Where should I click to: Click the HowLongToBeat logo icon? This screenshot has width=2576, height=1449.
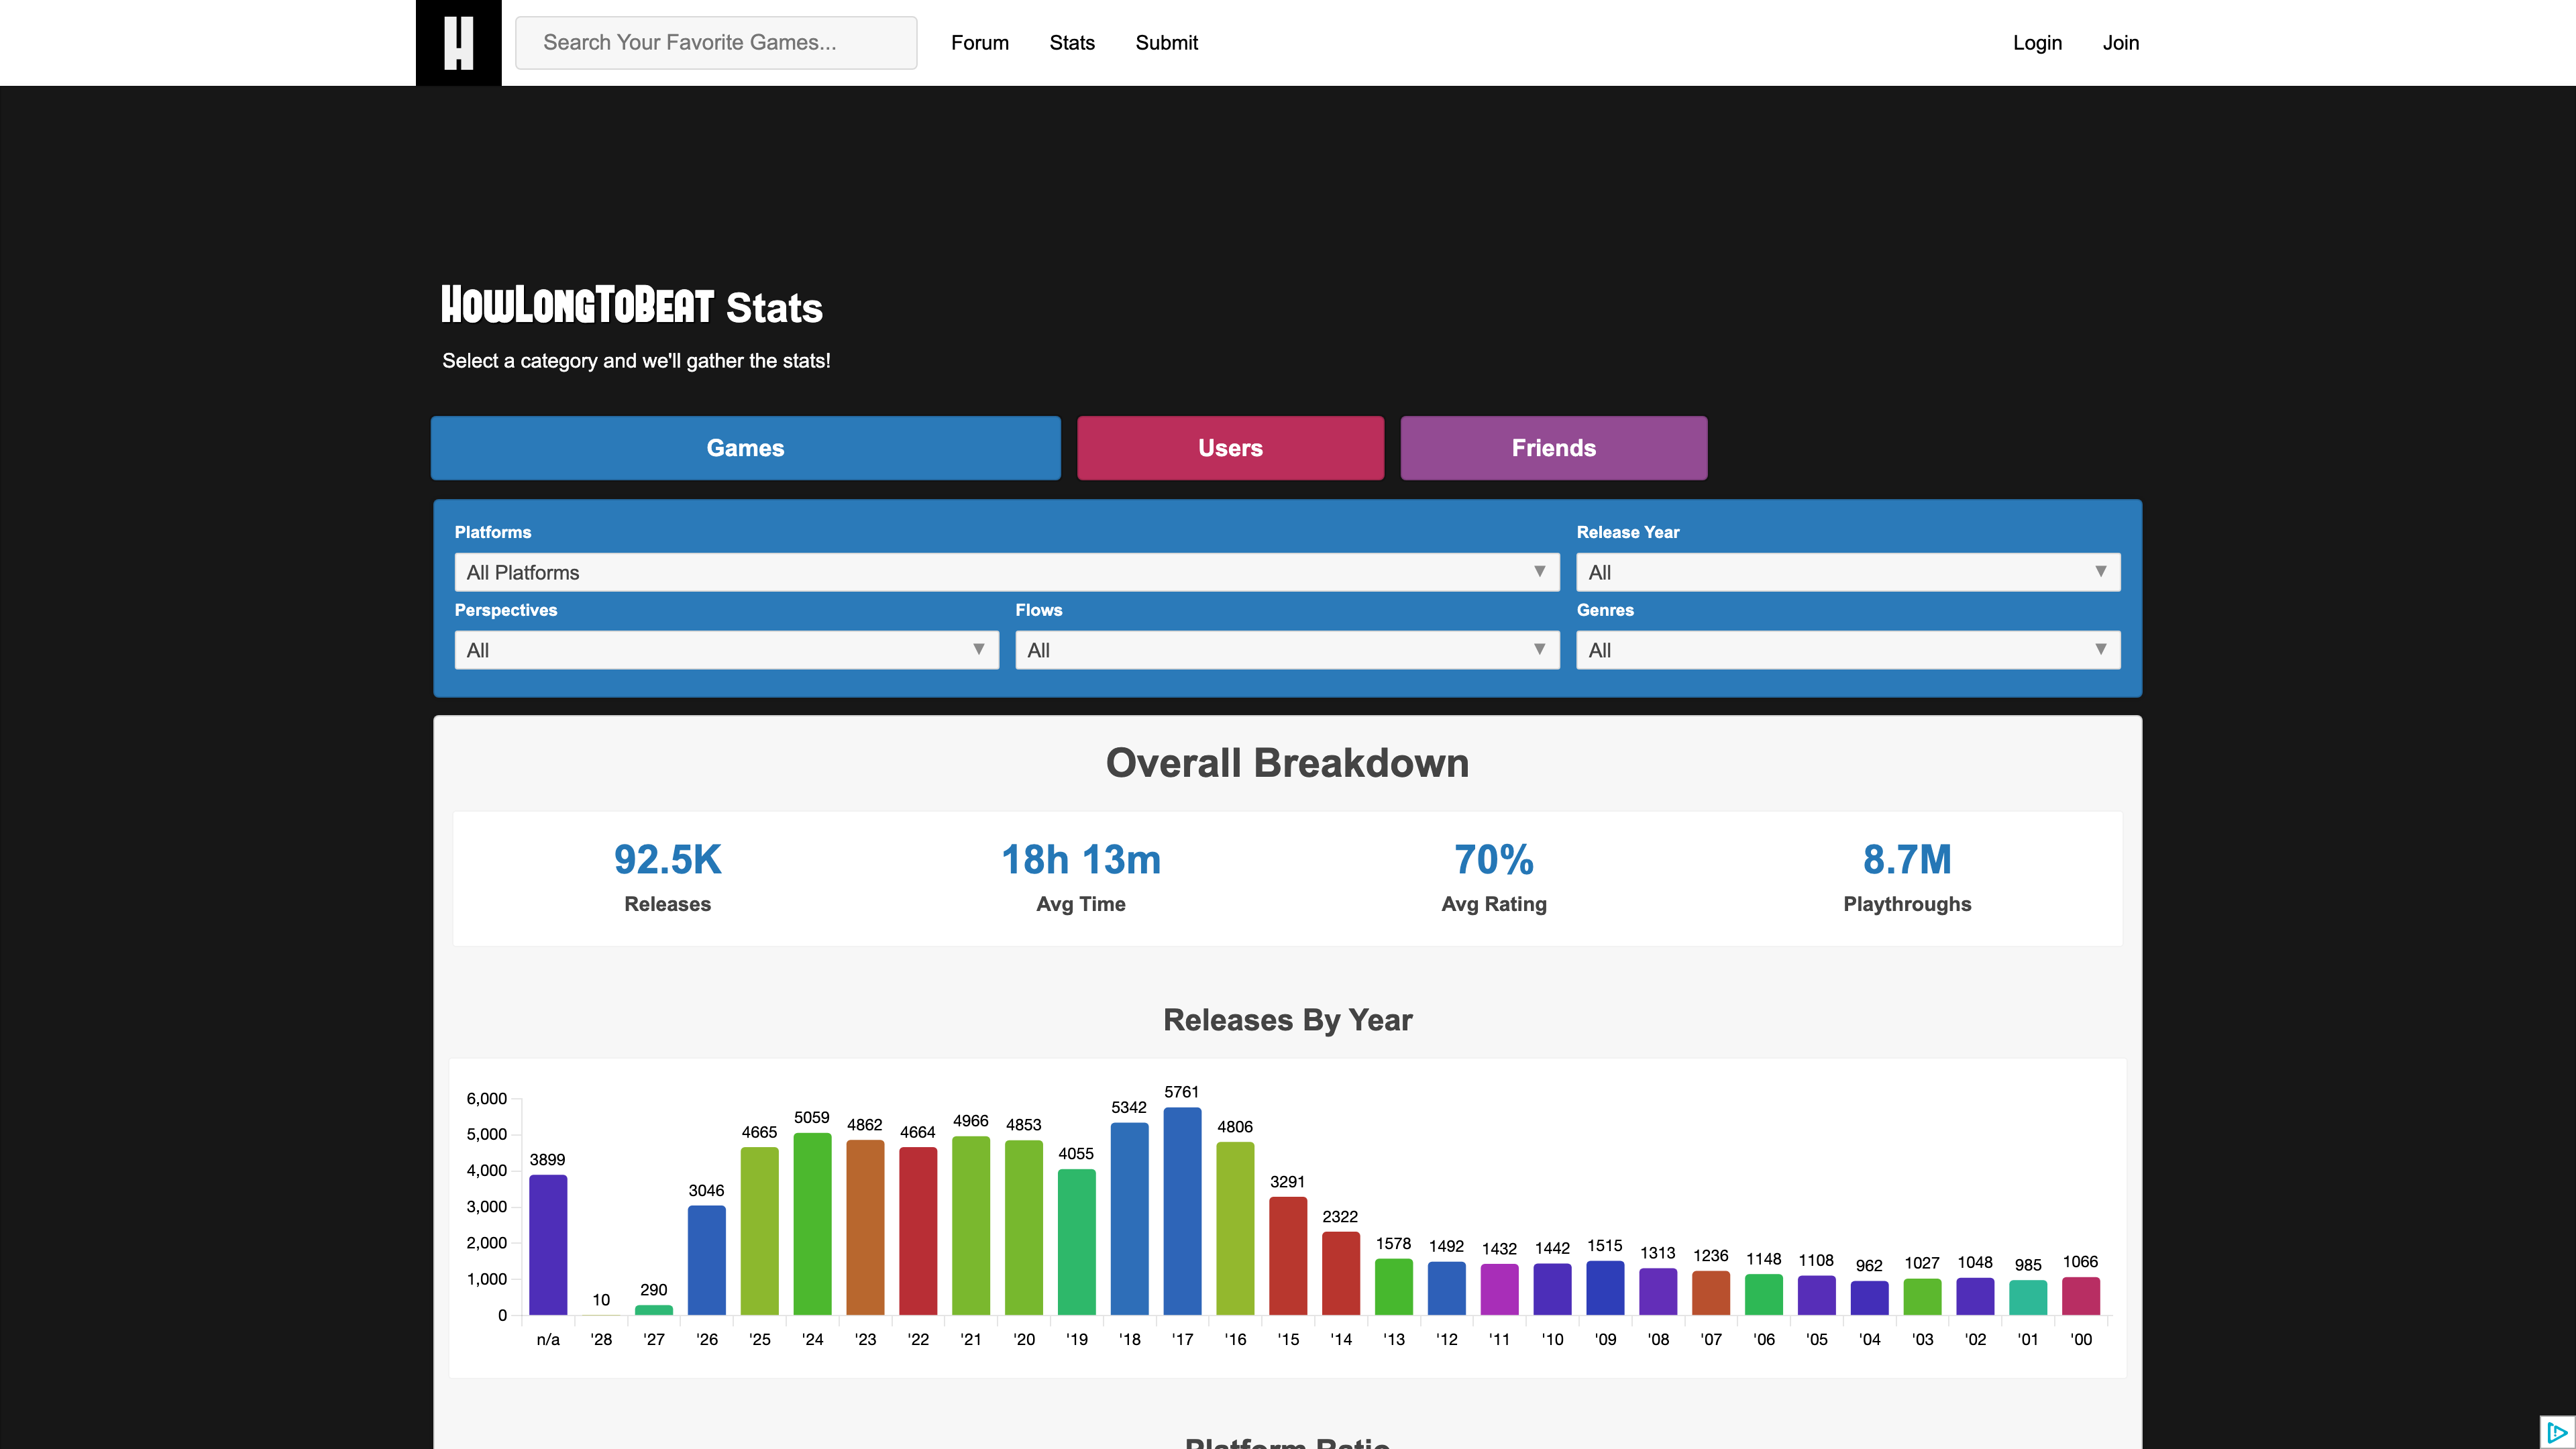458,43
